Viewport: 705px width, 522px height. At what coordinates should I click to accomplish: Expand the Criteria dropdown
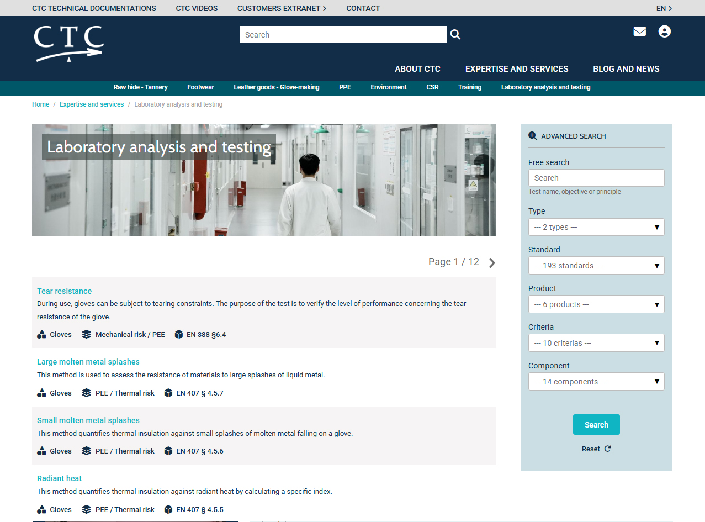[x=596, y=343]
